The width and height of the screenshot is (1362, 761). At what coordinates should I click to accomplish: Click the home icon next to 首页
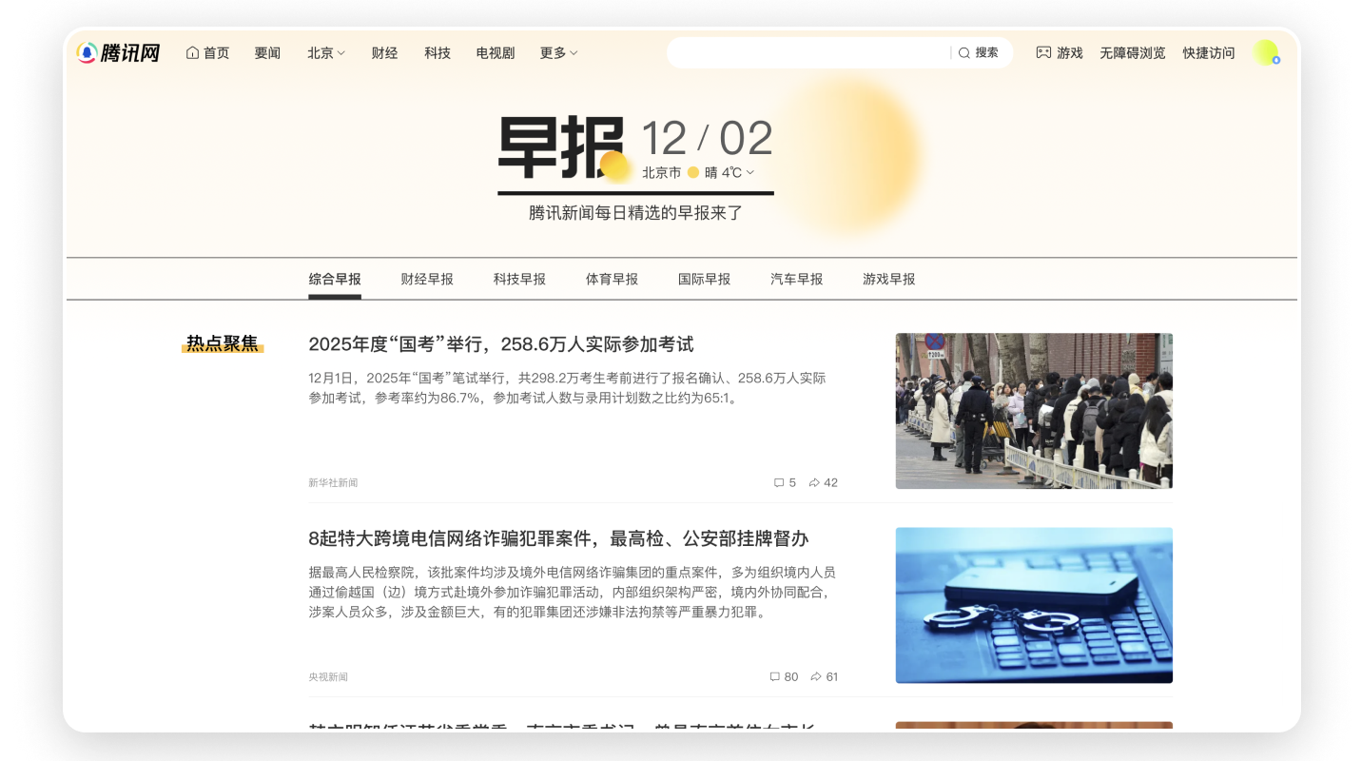point(193,52)
